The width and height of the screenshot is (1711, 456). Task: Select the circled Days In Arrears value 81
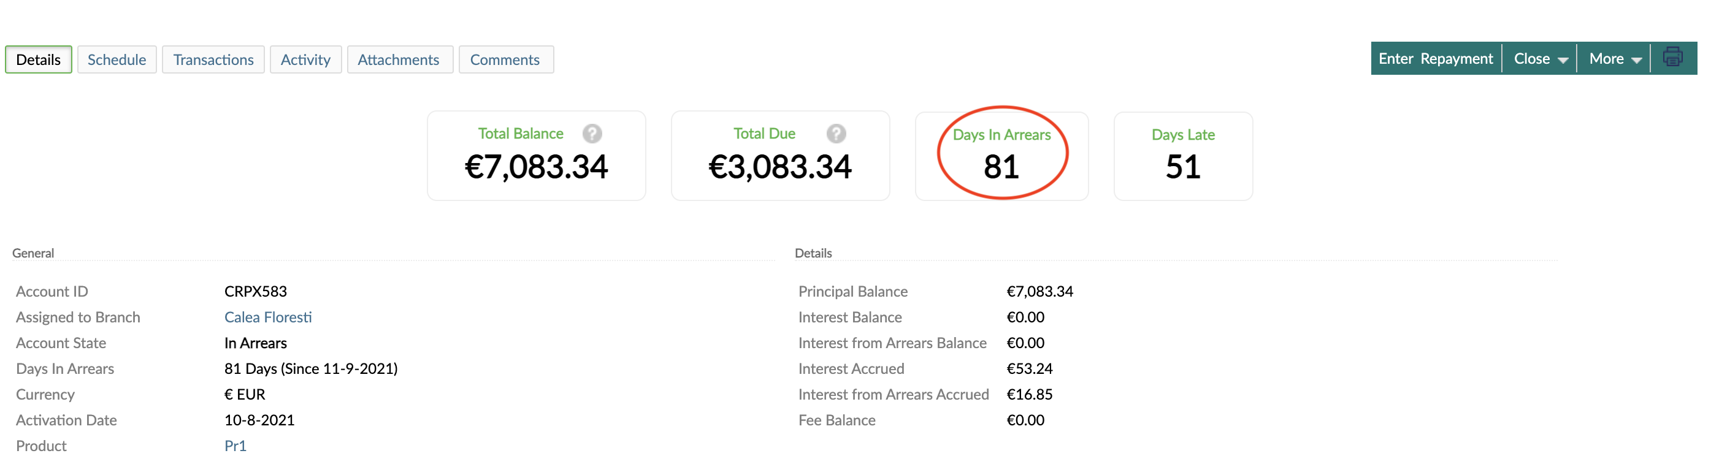[x=1001, y=167]
